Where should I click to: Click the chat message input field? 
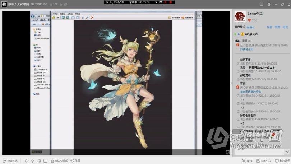tap(259, 152)
